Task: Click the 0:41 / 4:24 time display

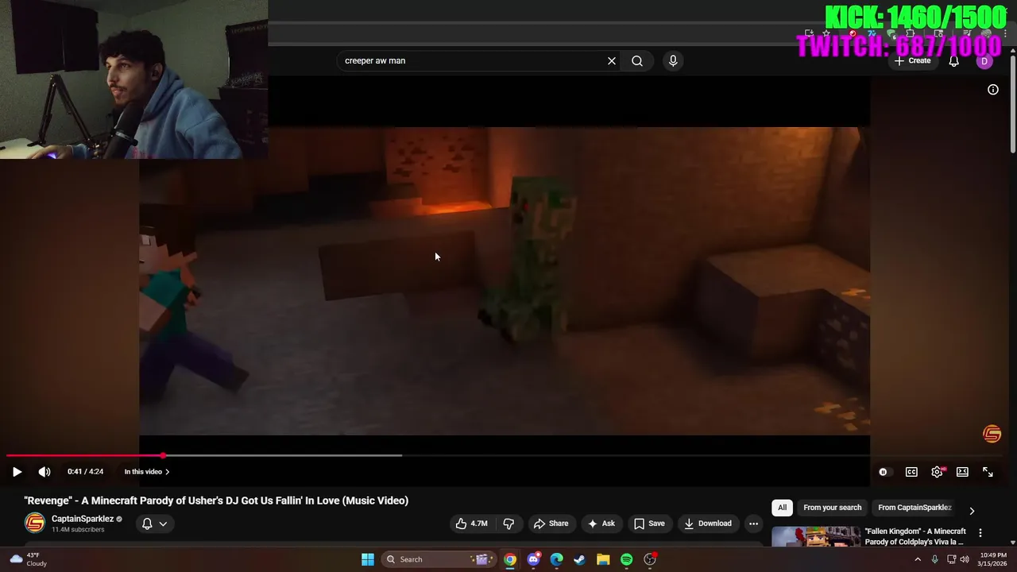Action: 85,472
